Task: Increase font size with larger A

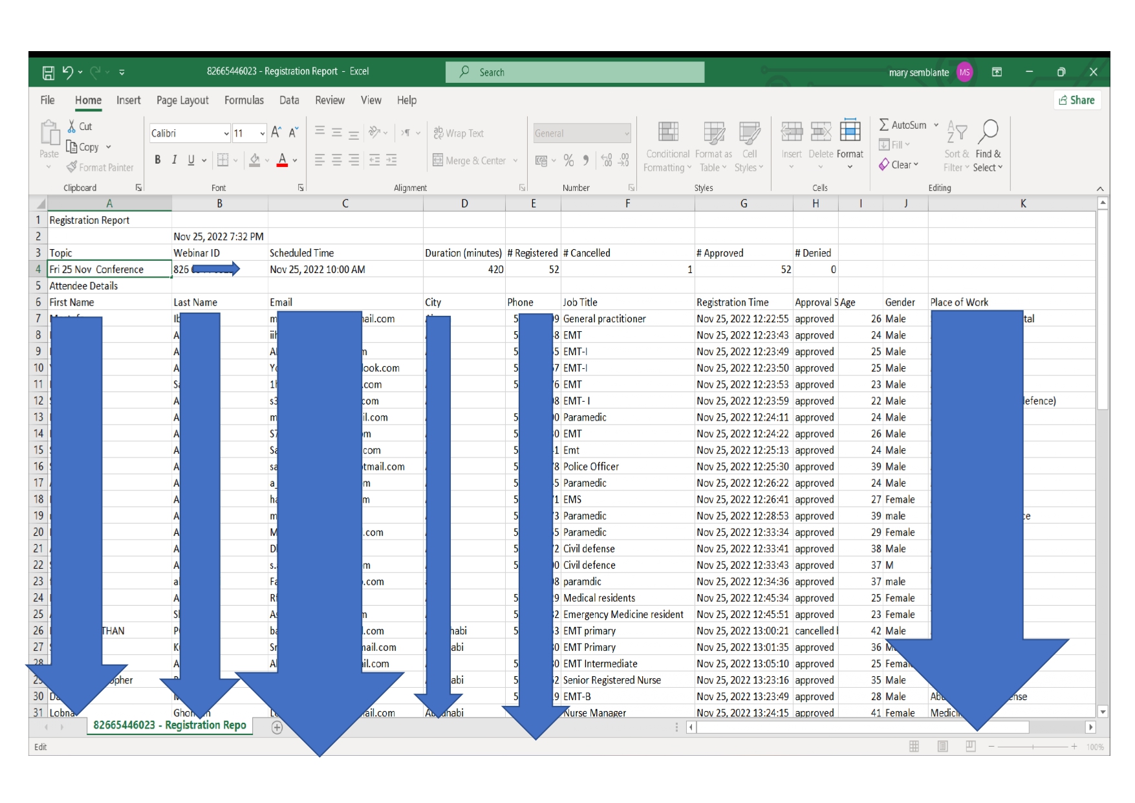Action: pos(276,133)
